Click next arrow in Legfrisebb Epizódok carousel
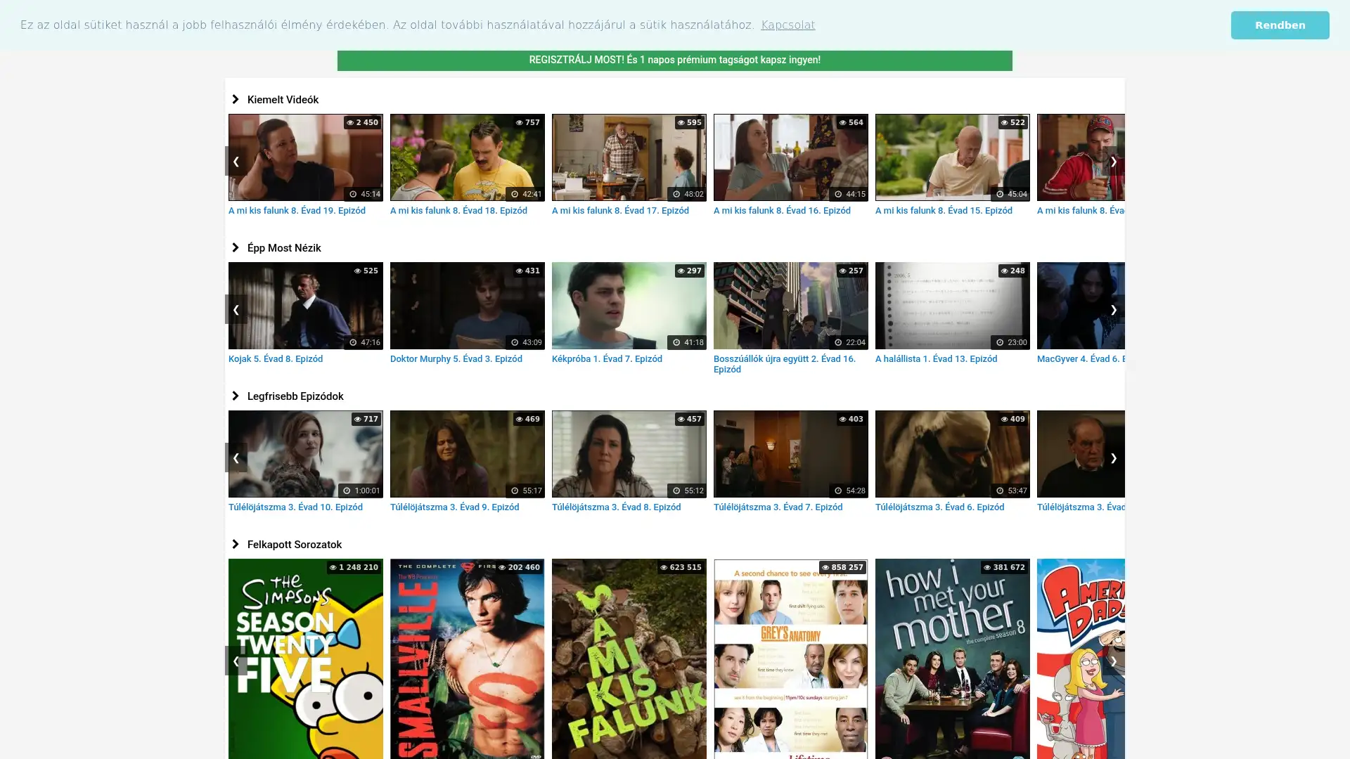This screenshot has height=759, width=1350. 1113,458
